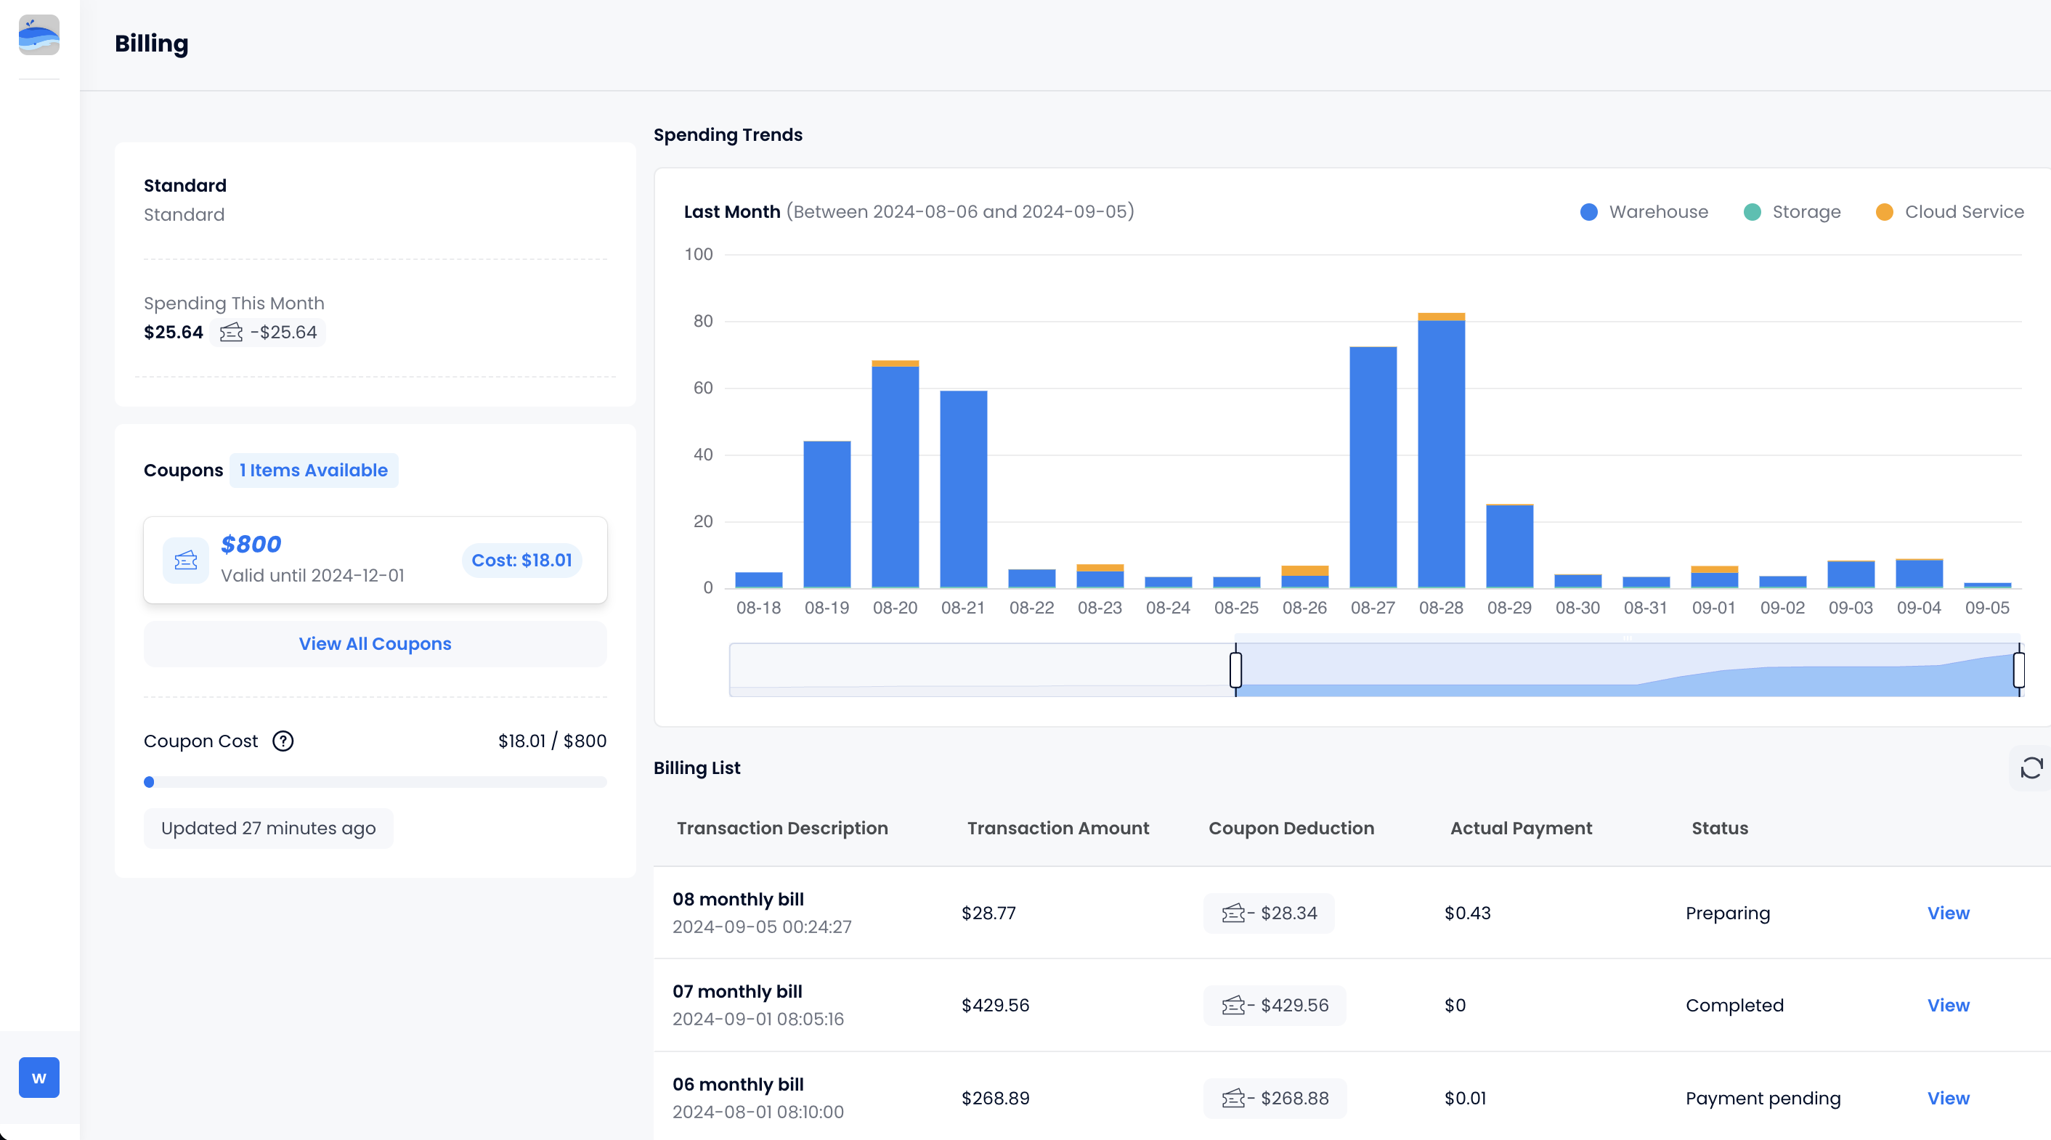The height and width of the screenshot is (1140, 2051).
Task: Click the Coupon Cost progress bar
Action: pyautogui.click(x=375, y=782)
